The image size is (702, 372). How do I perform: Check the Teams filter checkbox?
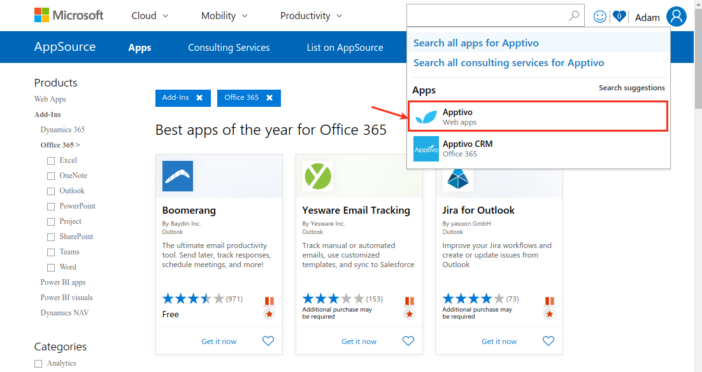click(51, 252)
